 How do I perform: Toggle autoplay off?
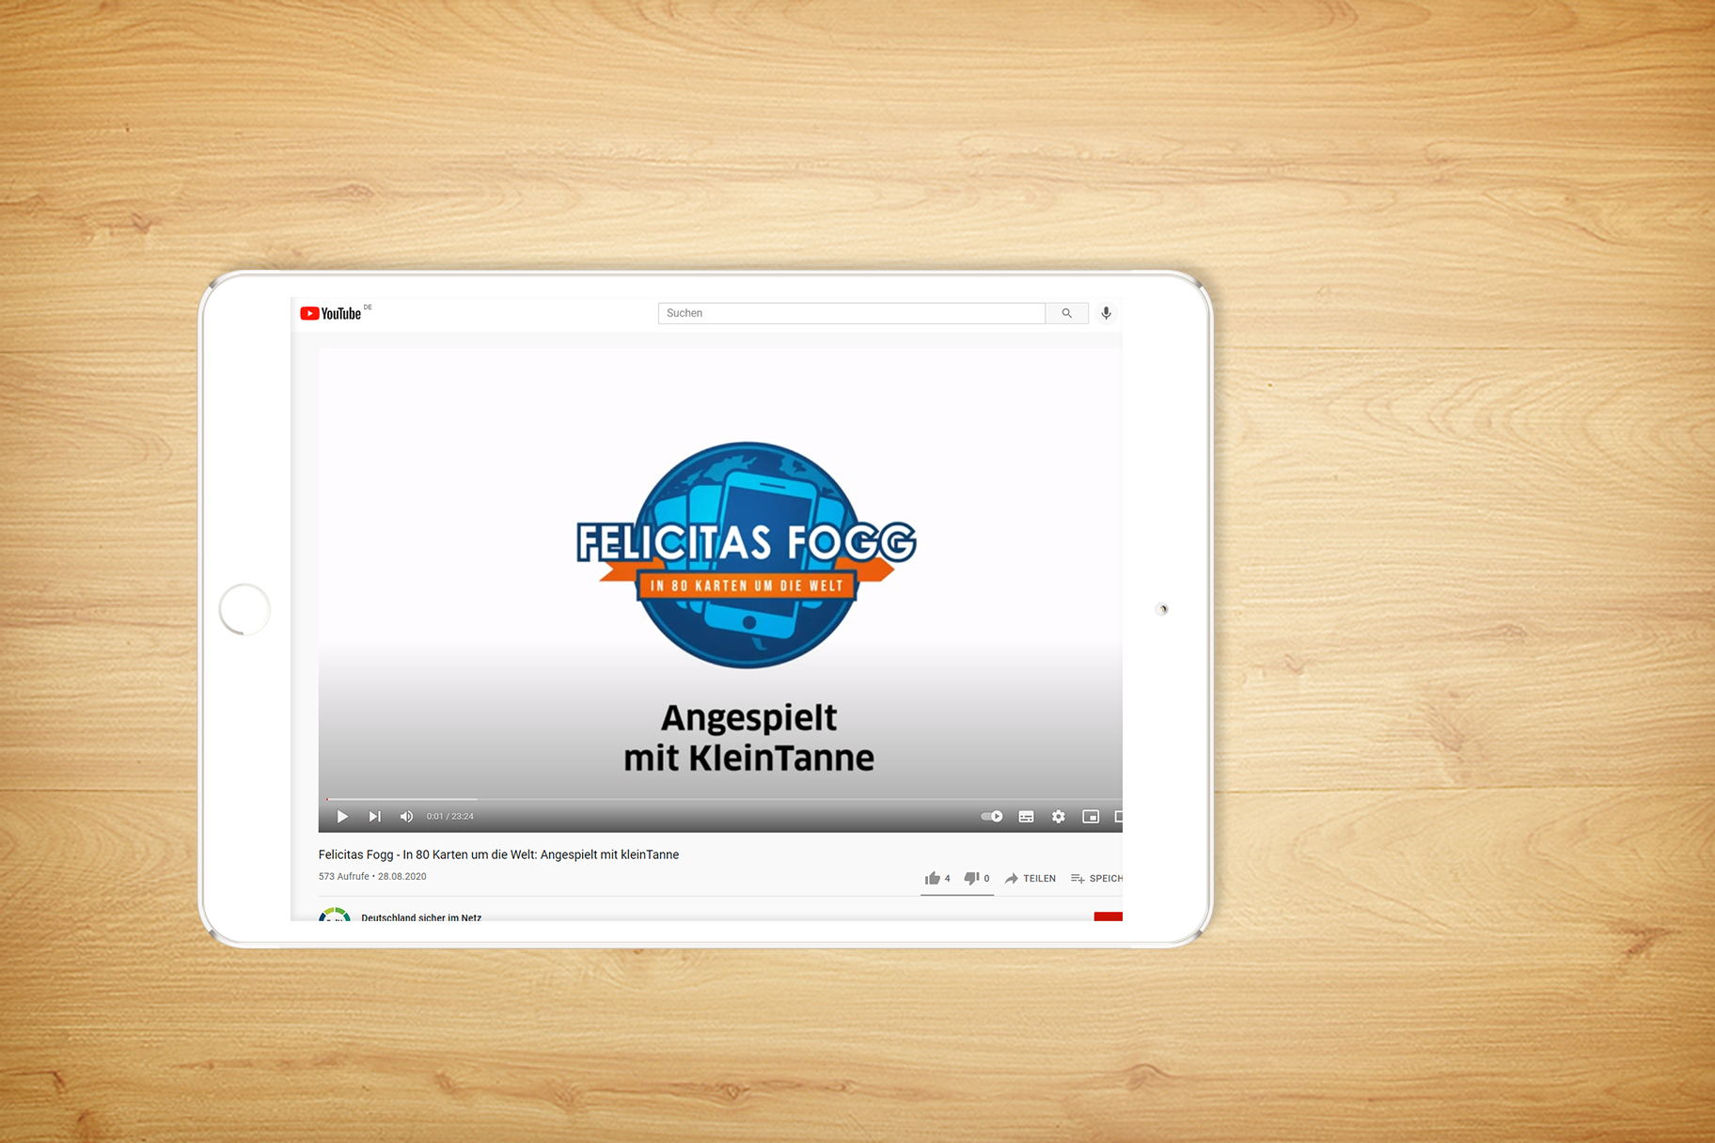[991, 817]
